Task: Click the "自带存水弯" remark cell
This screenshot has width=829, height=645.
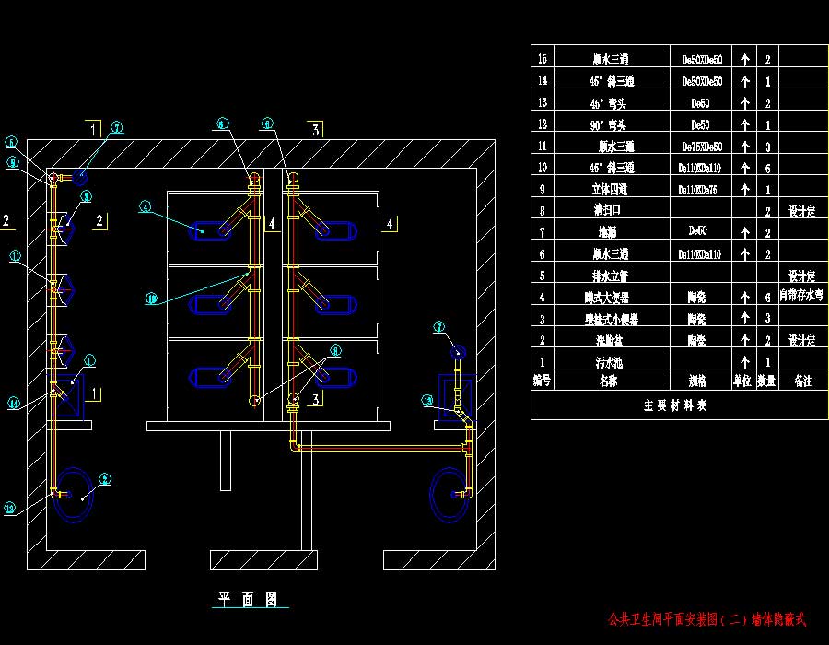Action: pyautogui.click(x=801, y=295)
